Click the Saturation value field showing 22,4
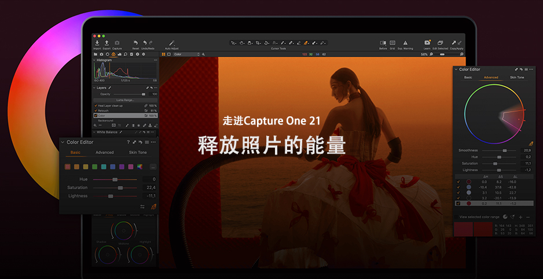The height and width of the screenshot is (279, 543). pyautogui.click(x=149, y=188)
